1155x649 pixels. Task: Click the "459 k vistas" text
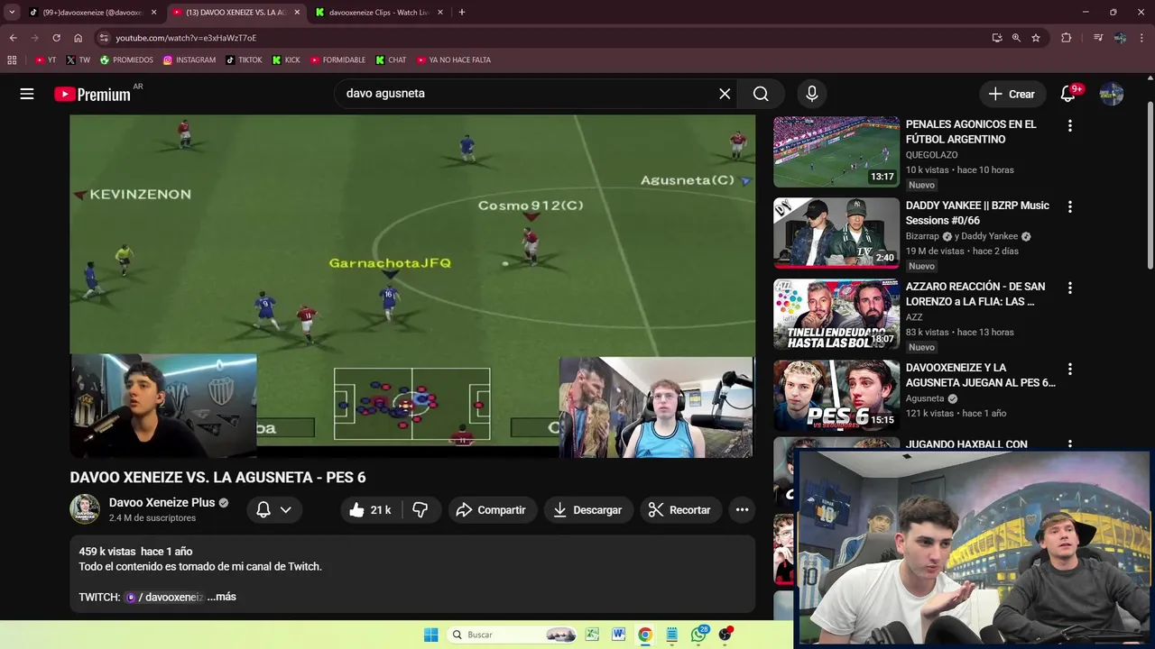pos(106,552)
